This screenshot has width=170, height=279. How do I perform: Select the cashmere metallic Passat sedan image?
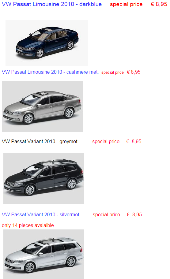coord(42,106)
